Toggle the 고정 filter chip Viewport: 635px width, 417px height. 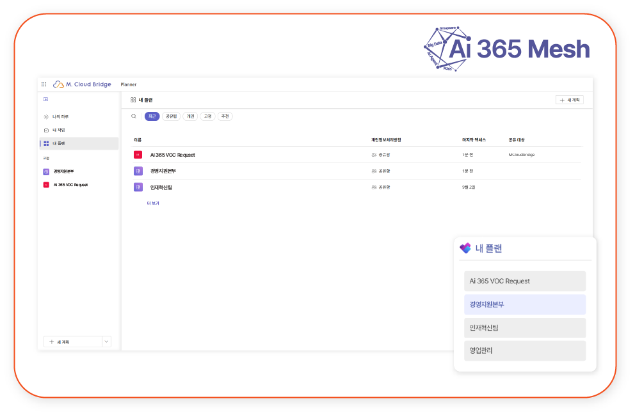(207, 116)
